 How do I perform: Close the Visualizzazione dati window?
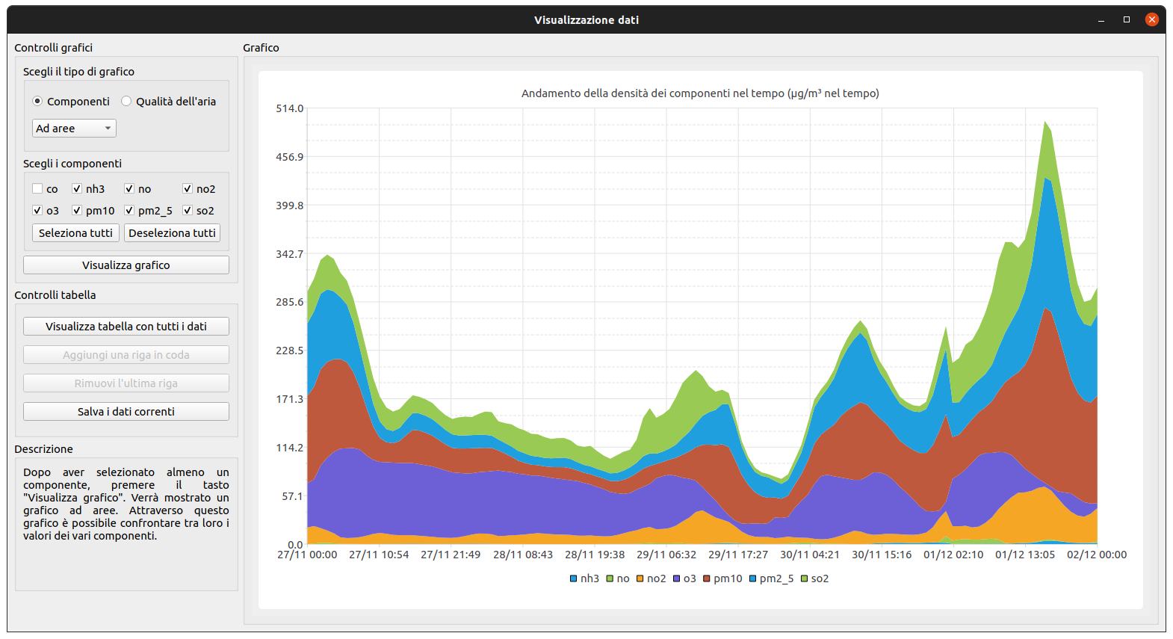pyautogui.click(x=1152, y=19)
